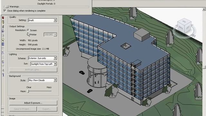The height and width of the screenshot is (116, 206).
Task: Select the Printer resolution radio button
Action: tap(28, 34)
